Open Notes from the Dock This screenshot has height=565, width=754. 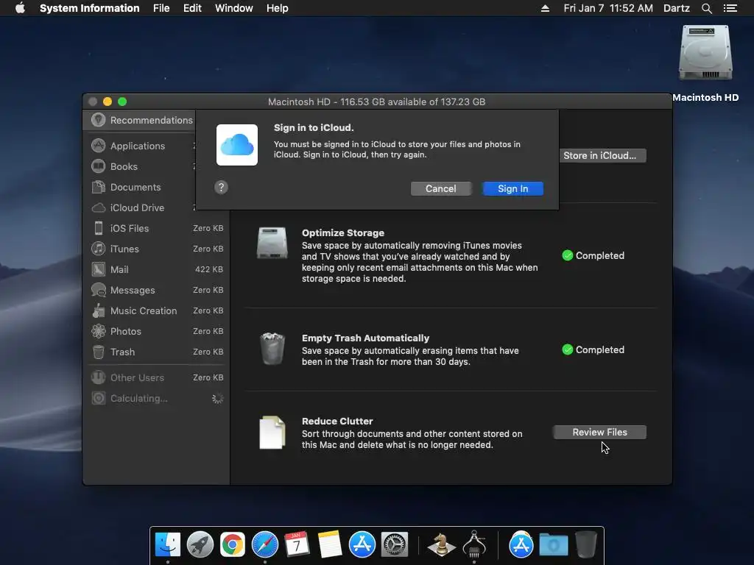click(329, 544)
